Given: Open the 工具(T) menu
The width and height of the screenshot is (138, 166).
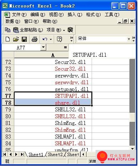Looking at the screenshot, I should pos(112,15).
